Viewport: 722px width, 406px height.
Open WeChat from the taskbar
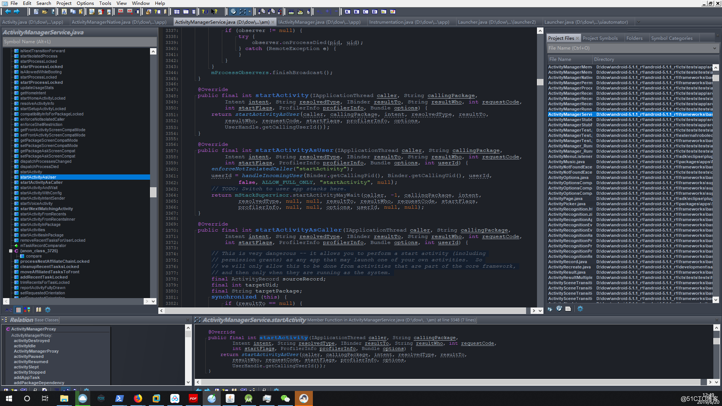click(285, 398)
